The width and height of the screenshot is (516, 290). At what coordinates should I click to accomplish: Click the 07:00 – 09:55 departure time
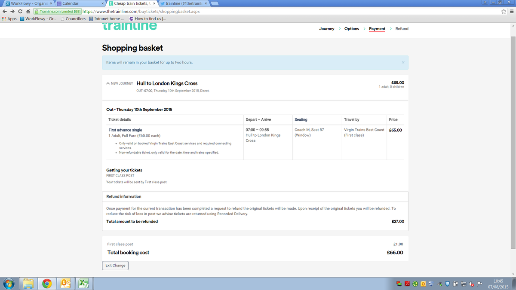(x=257, y=130)
